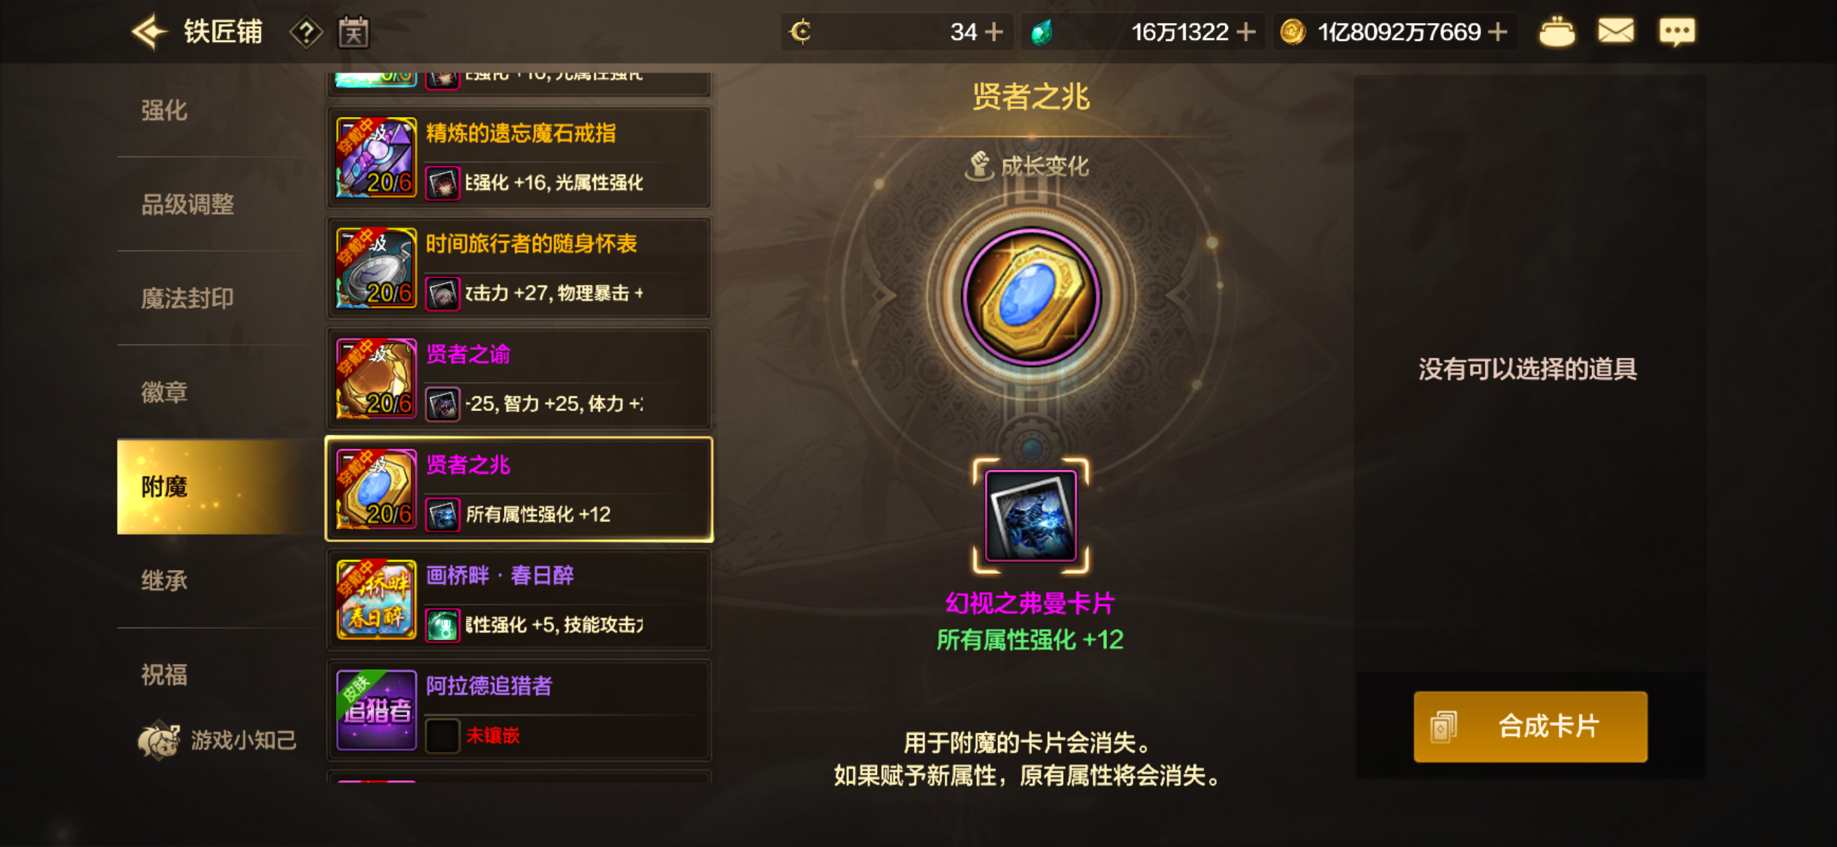The height and width of the screenshot is (847, 1837).
Task: Open the question mark help icon
Action: [x=306, y=33]
